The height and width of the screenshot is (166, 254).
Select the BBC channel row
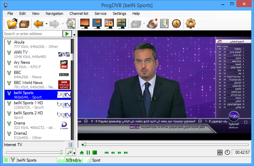click(x=38, y=75)
